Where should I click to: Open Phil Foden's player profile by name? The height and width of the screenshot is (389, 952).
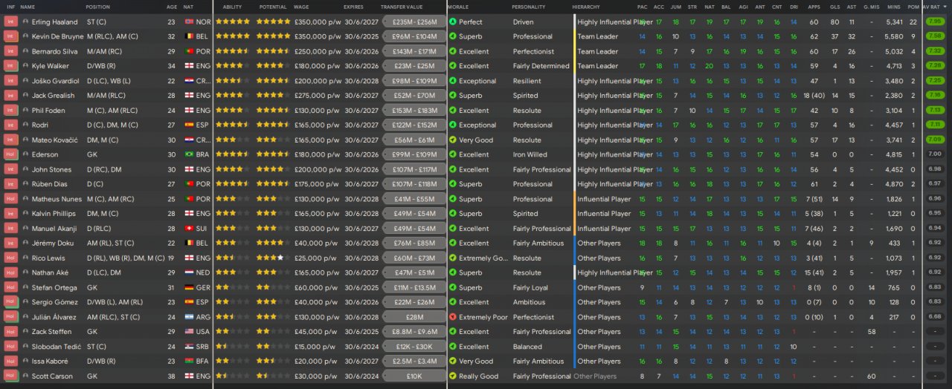coord(48,111)
